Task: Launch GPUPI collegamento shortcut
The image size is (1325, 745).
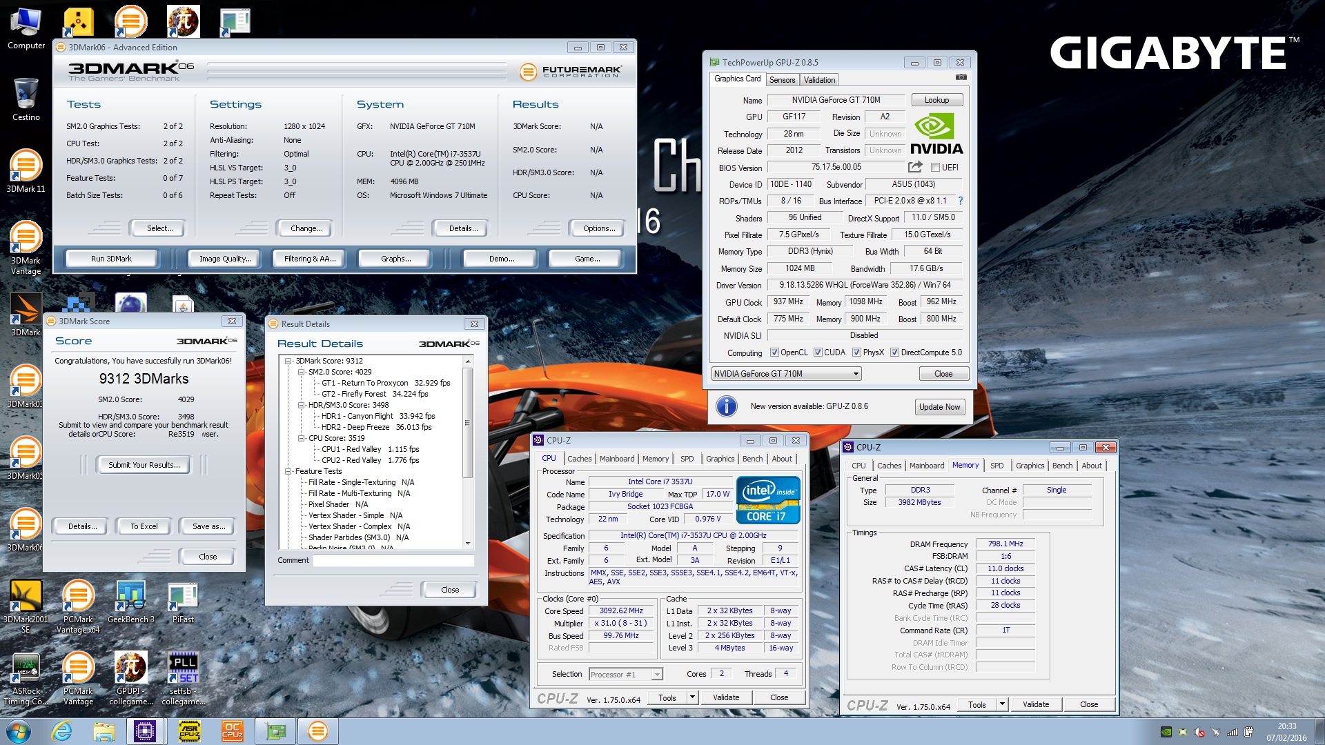Action: coord(130,679)
